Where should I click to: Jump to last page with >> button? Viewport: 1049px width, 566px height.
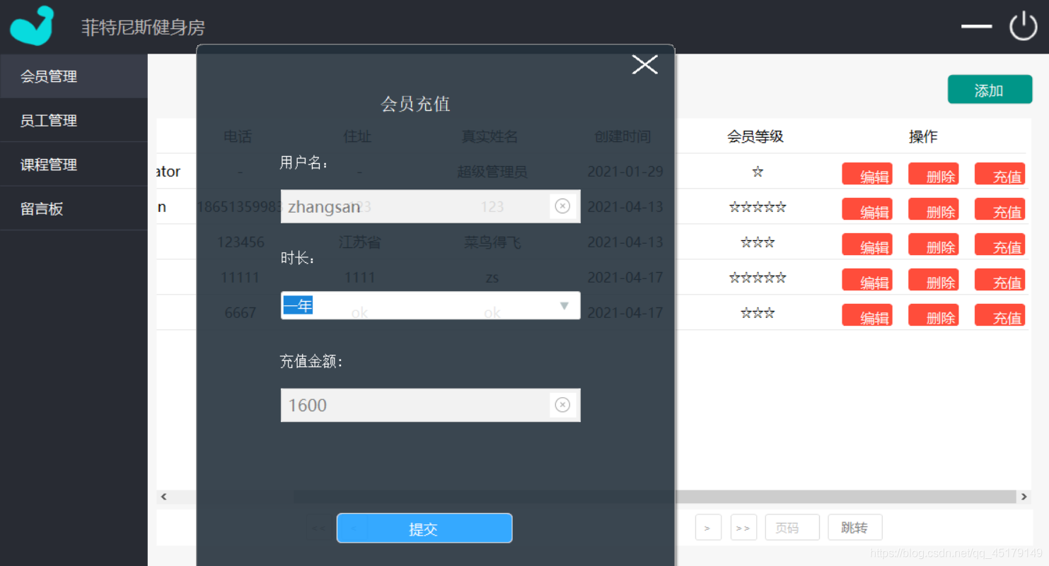(743, 528)
